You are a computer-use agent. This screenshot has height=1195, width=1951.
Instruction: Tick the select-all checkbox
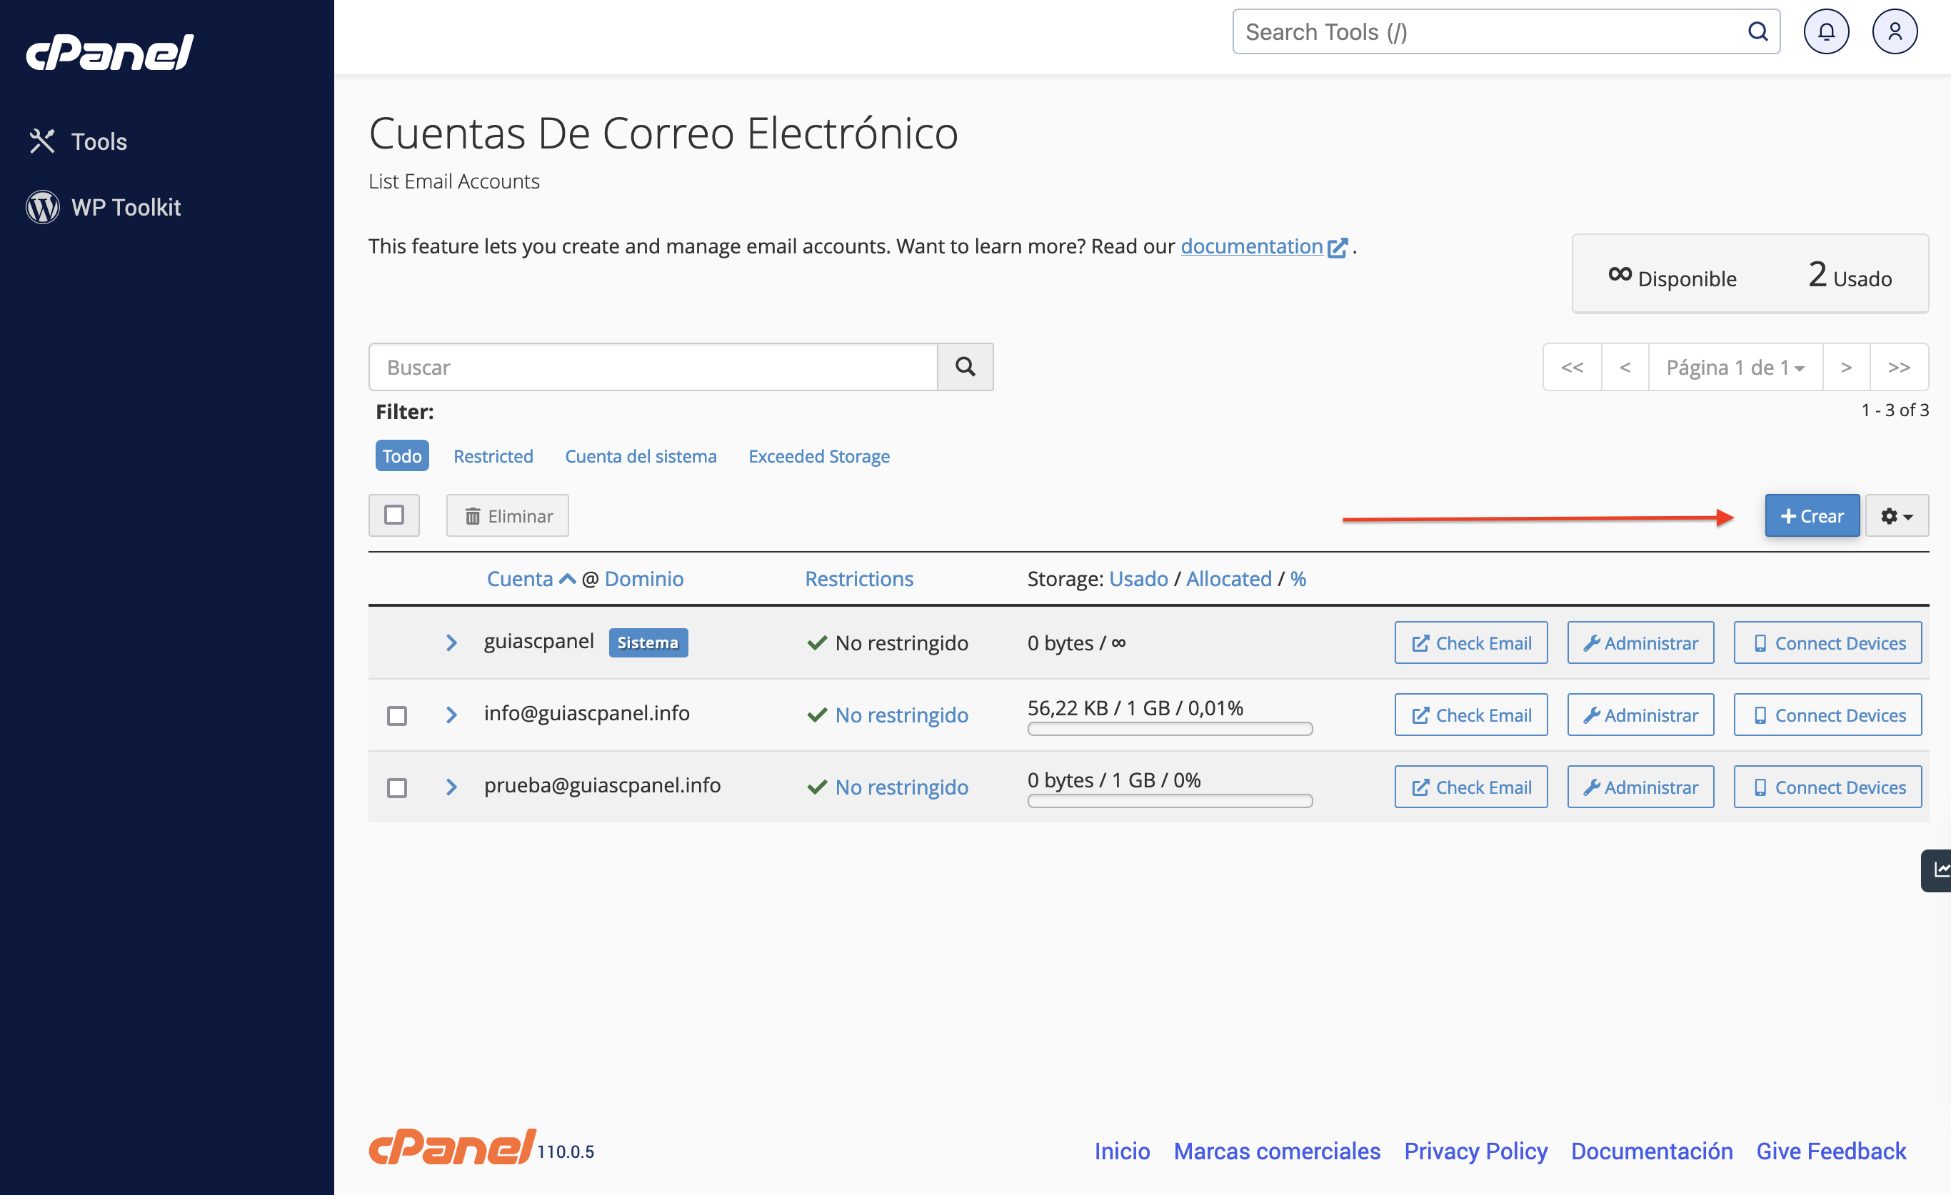tap(394, 515)
